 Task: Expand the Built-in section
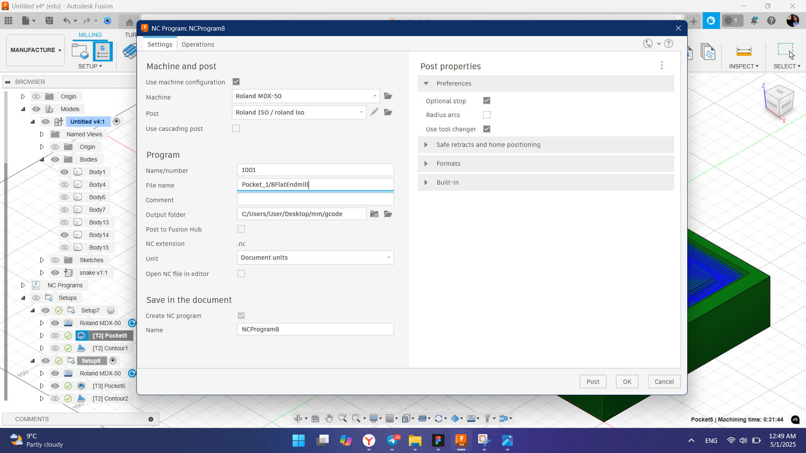click(x=426, y=182)
